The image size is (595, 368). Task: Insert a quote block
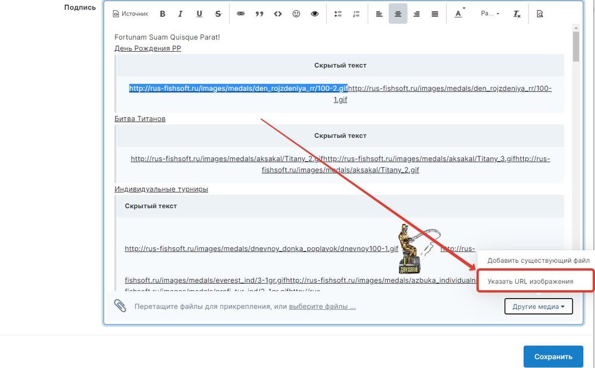tap(259, 14)
